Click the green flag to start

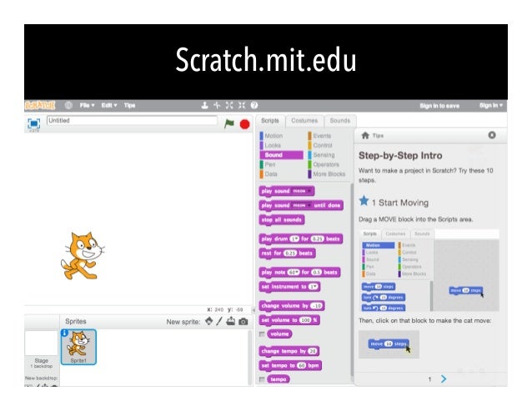(229, 123)
